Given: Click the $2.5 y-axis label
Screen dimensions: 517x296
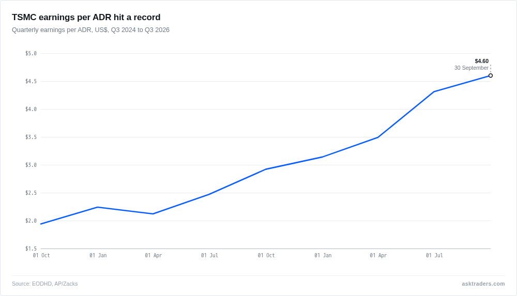Looking at the screenshot, I should point(31,193).
